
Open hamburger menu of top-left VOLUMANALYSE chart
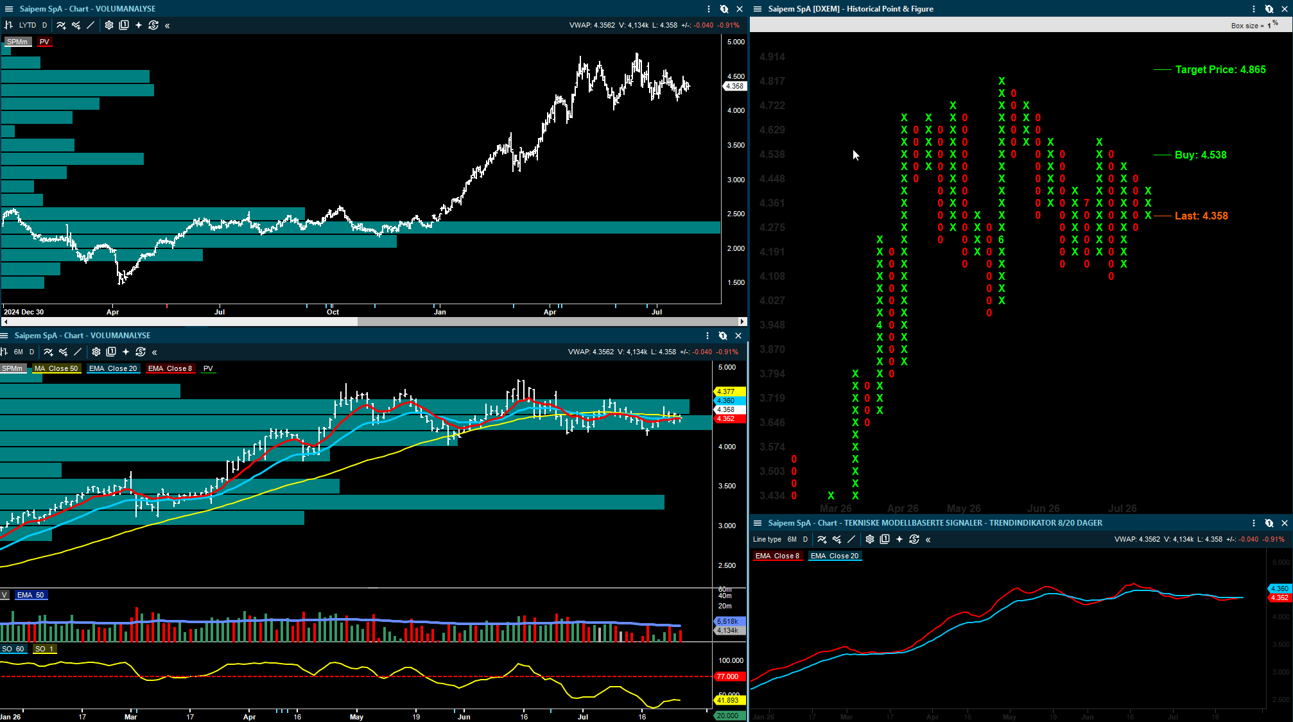pyautogui.click(x=9, y=9)
